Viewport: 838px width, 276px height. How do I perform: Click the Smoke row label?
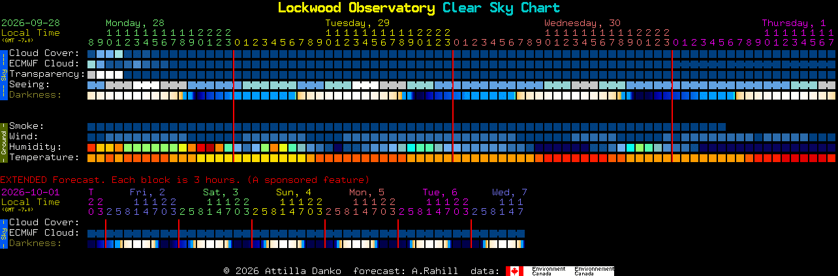(x=26, y=126)
